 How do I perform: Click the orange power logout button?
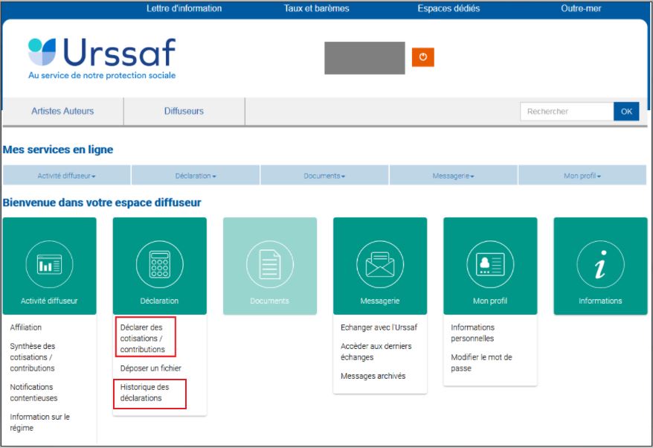(422, 57)
